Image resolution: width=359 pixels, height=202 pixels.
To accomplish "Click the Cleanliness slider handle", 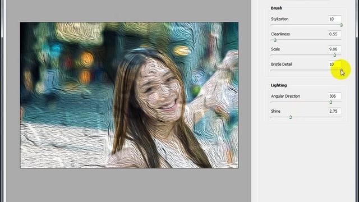I will point(275,40).
